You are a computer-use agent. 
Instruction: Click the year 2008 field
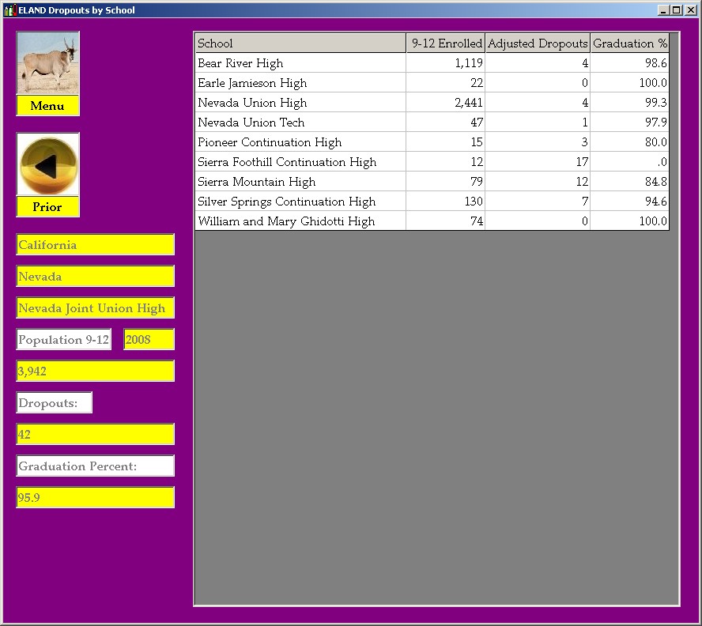(x=149, y=339)
